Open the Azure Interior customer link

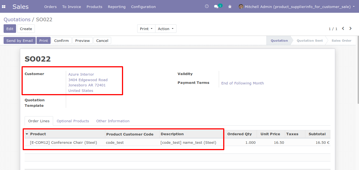81,74
